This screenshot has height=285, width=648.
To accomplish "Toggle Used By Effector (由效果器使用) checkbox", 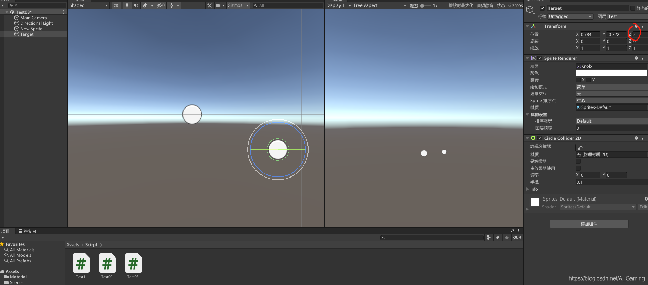I will click(578, 168).
